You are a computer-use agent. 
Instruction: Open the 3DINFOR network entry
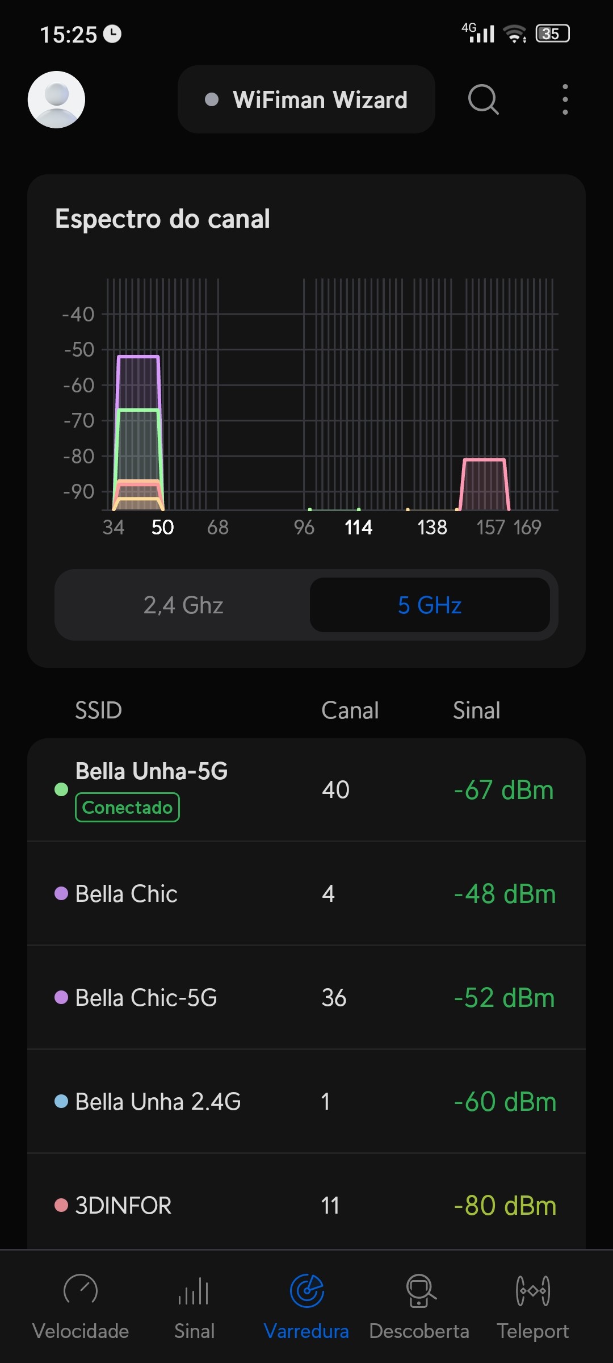(x=306, y=1205)
